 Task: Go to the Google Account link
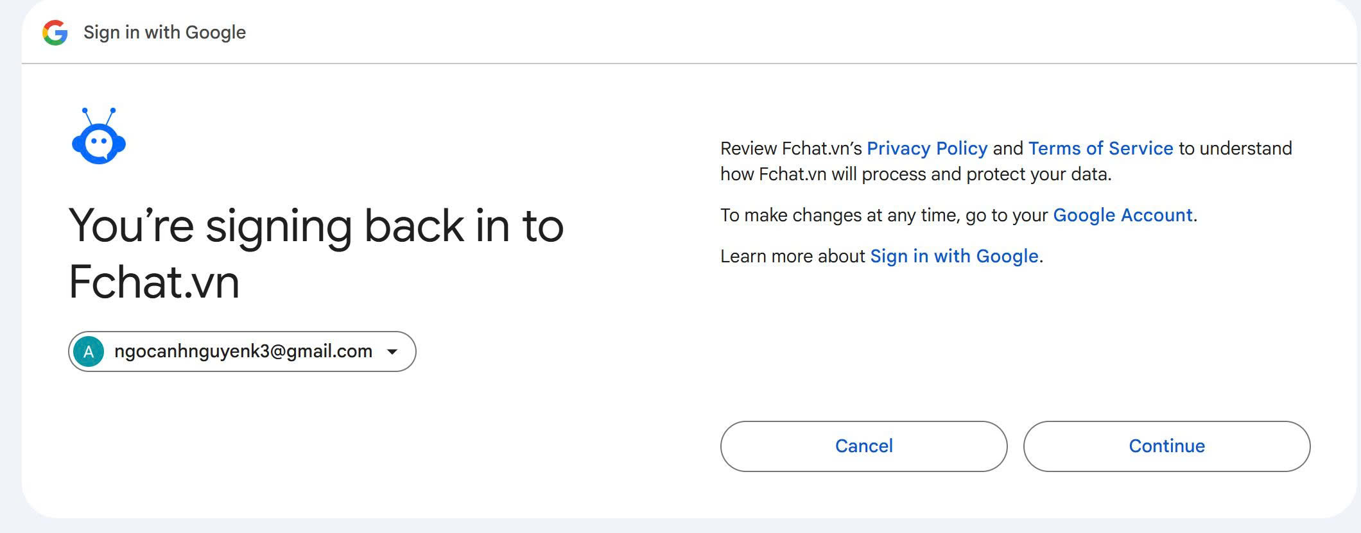pyautogui.click(x=1123, y=216)
